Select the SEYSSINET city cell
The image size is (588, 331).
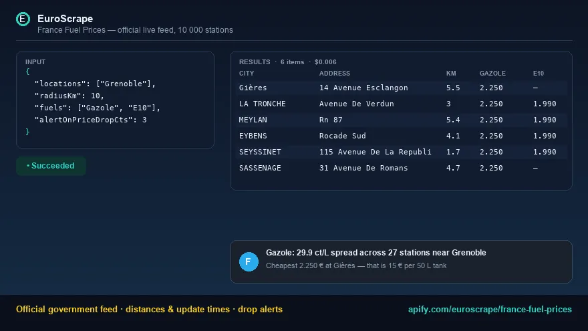pyautogui.click(x=260, y=152)
